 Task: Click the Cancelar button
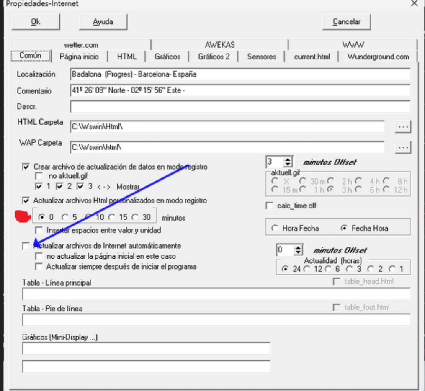346,22
